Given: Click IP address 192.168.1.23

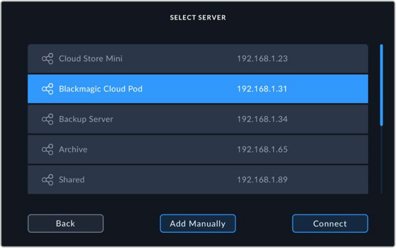Looking at the screenshot, I should [x=262, y=58].
